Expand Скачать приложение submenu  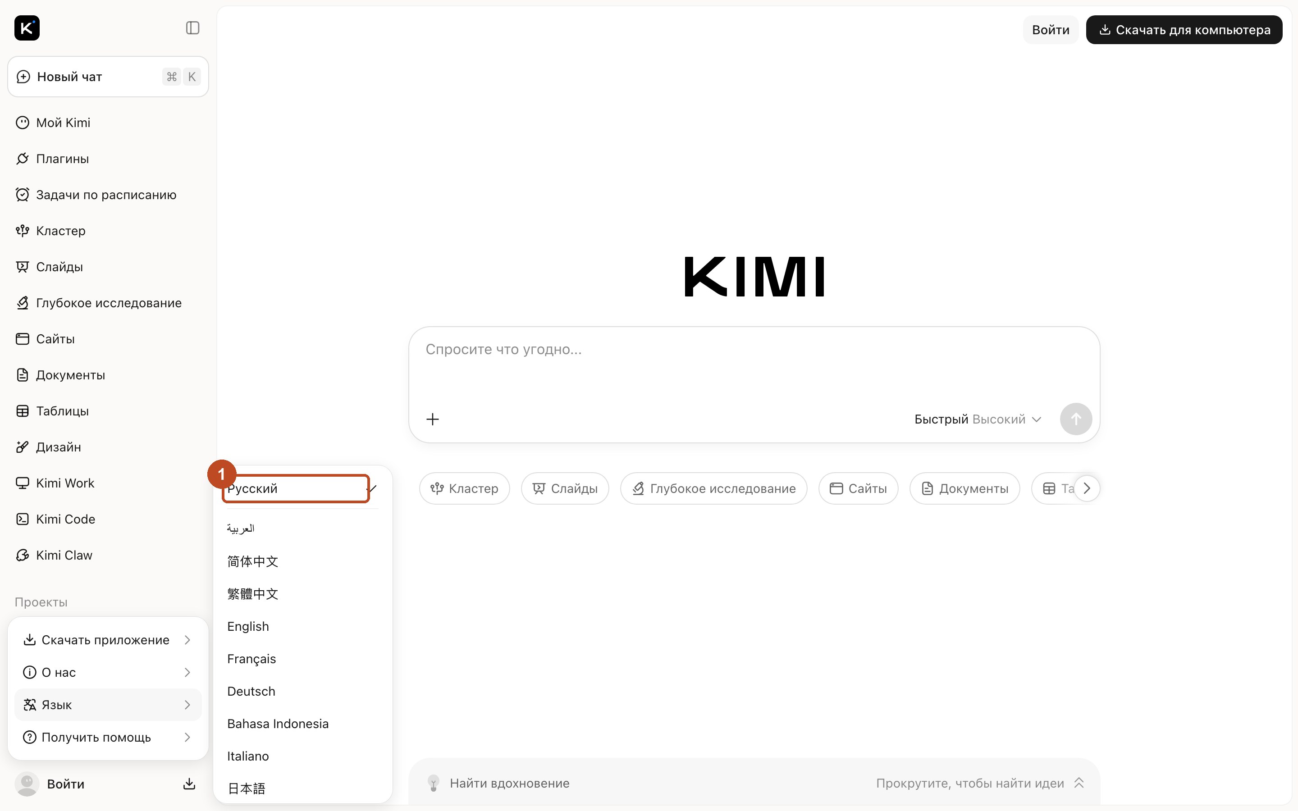[108, 640]
